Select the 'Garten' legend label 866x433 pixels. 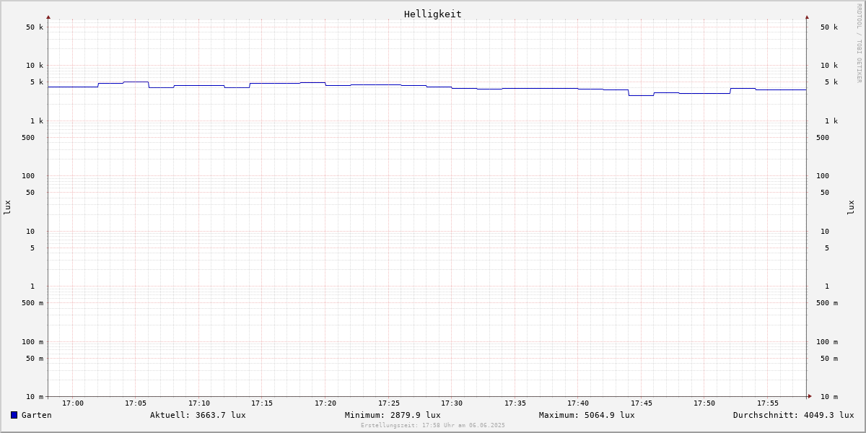pos(37,415)
